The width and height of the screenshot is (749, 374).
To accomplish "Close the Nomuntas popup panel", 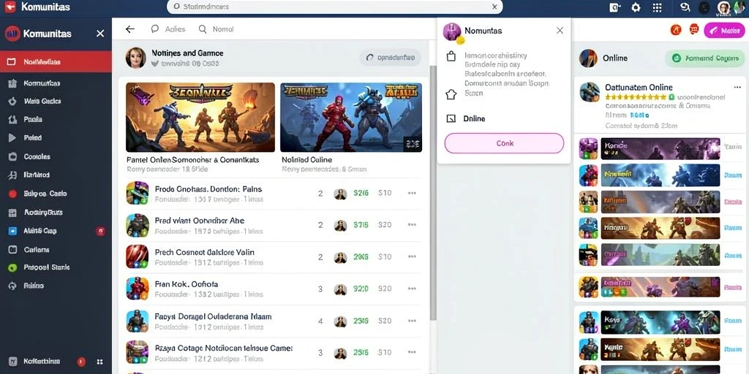I will (560, 31).
